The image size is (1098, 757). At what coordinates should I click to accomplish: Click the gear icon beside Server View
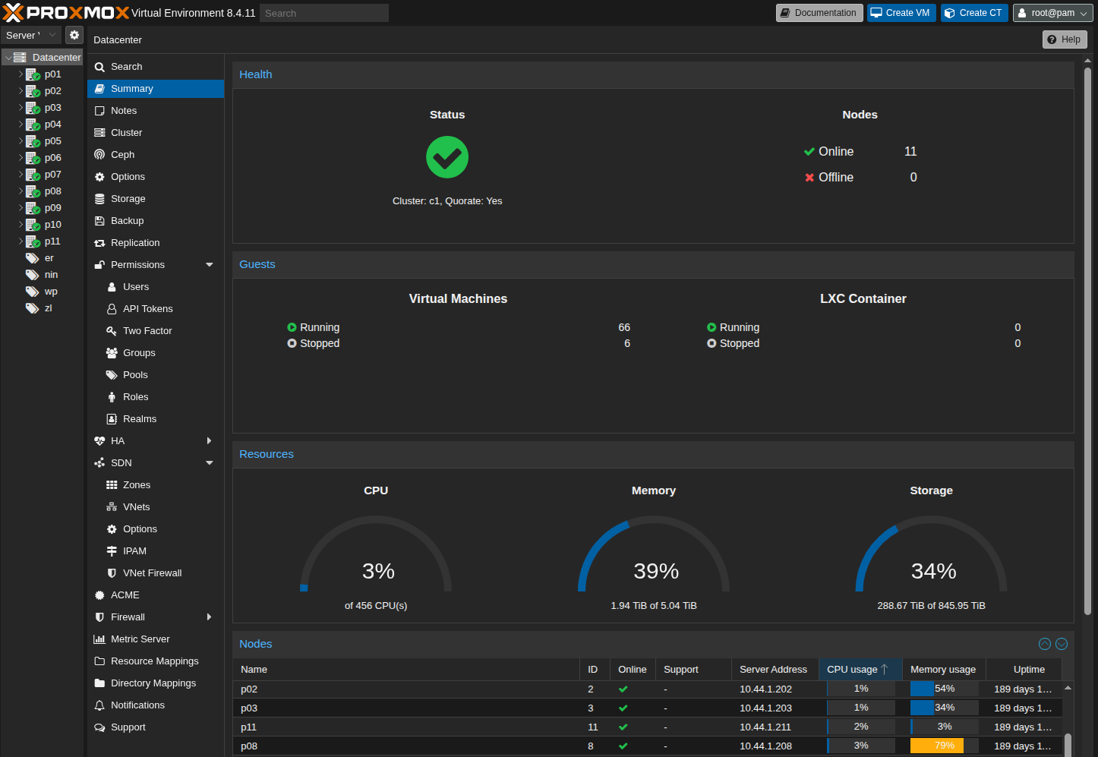pos(74,35)
